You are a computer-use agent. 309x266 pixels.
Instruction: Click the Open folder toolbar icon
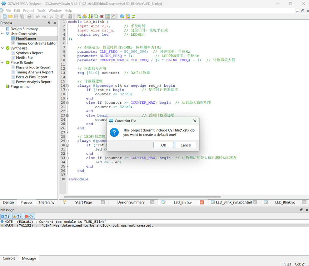10,16
